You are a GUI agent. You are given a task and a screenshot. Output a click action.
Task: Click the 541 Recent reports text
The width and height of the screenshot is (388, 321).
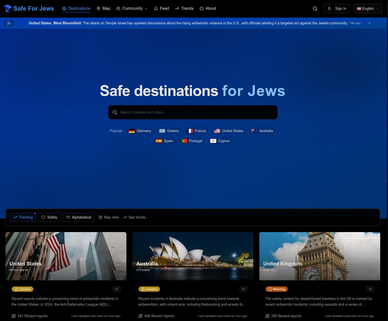[32, 316]
